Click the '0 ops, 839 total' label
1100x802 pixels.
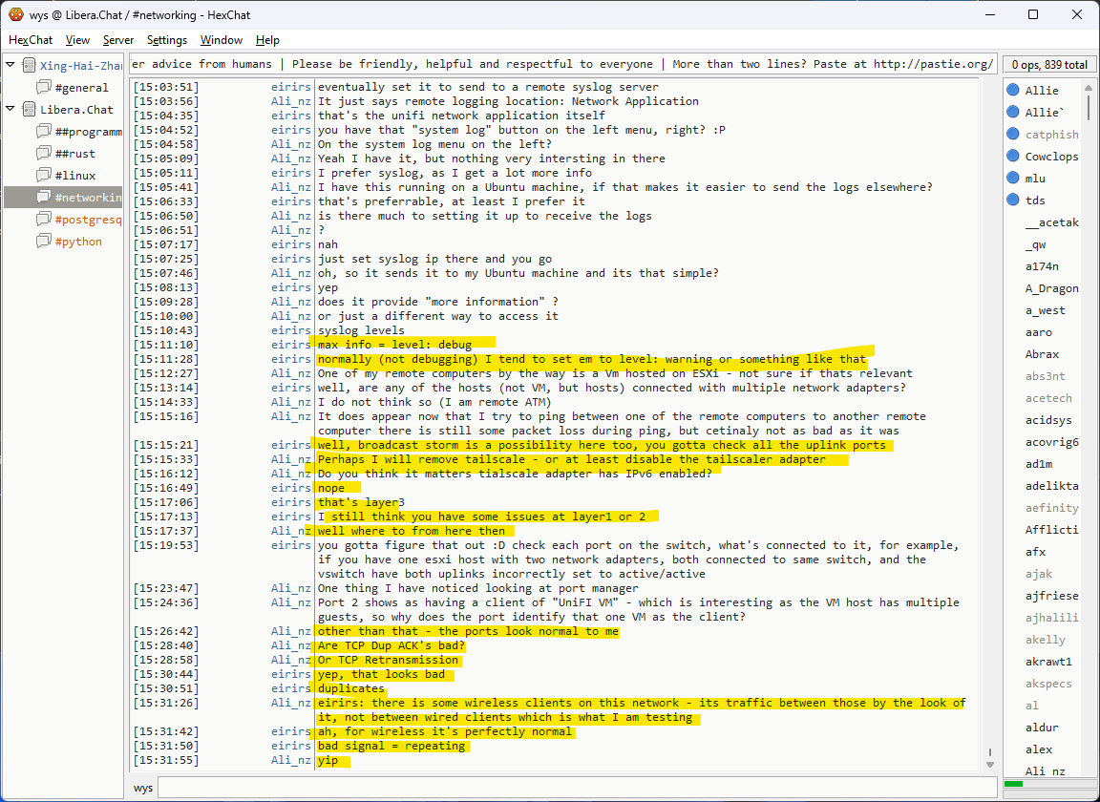[1049, 65]
